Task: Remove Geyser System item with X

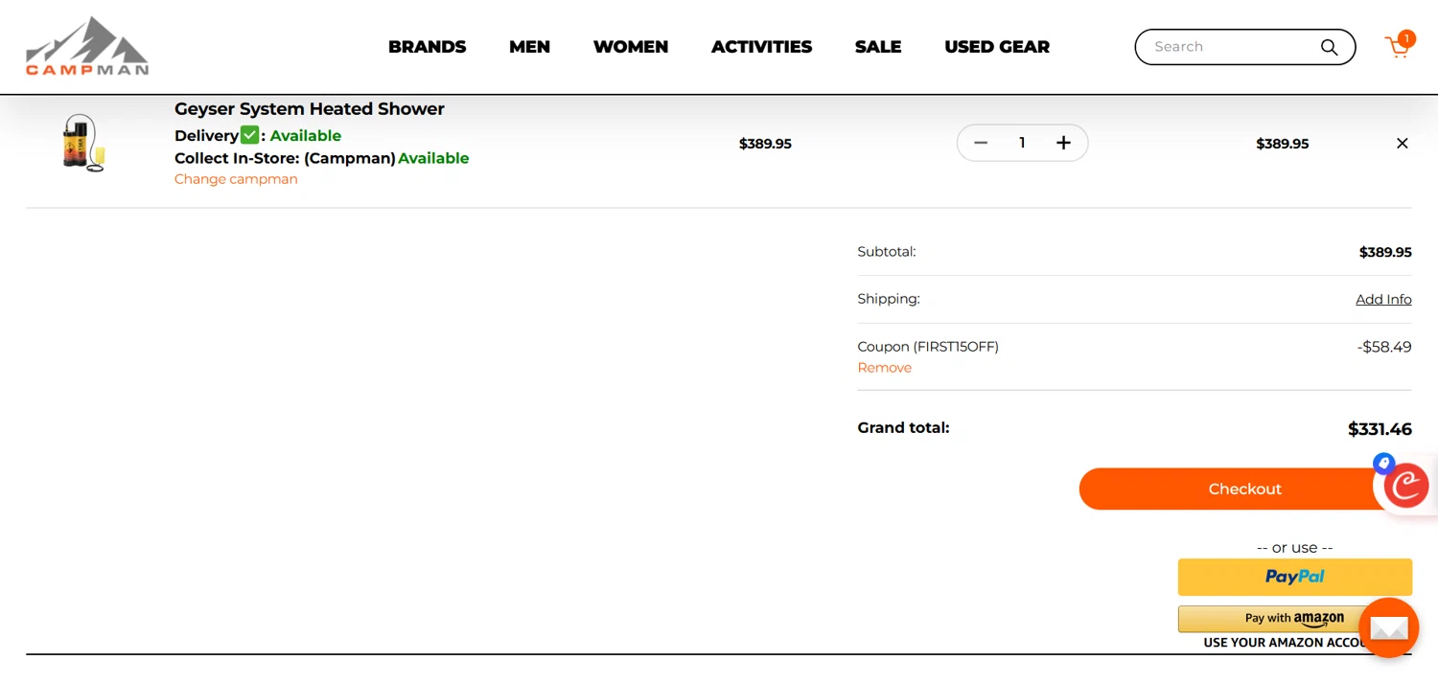Action: 1402,144
